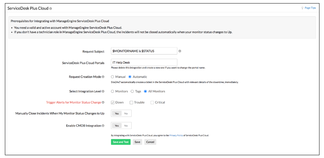Set Enable CMDB Integration to Yes
Screen dimensions: 324x158
pos(117,125)
